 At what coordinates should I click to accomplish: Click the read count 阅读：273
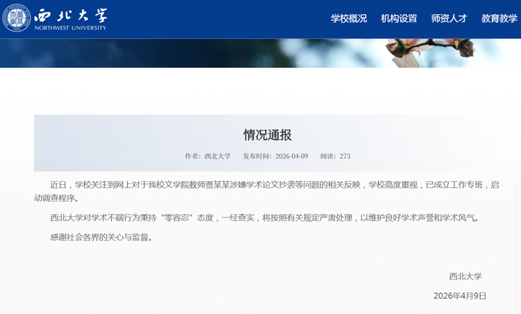click(336, 156)
